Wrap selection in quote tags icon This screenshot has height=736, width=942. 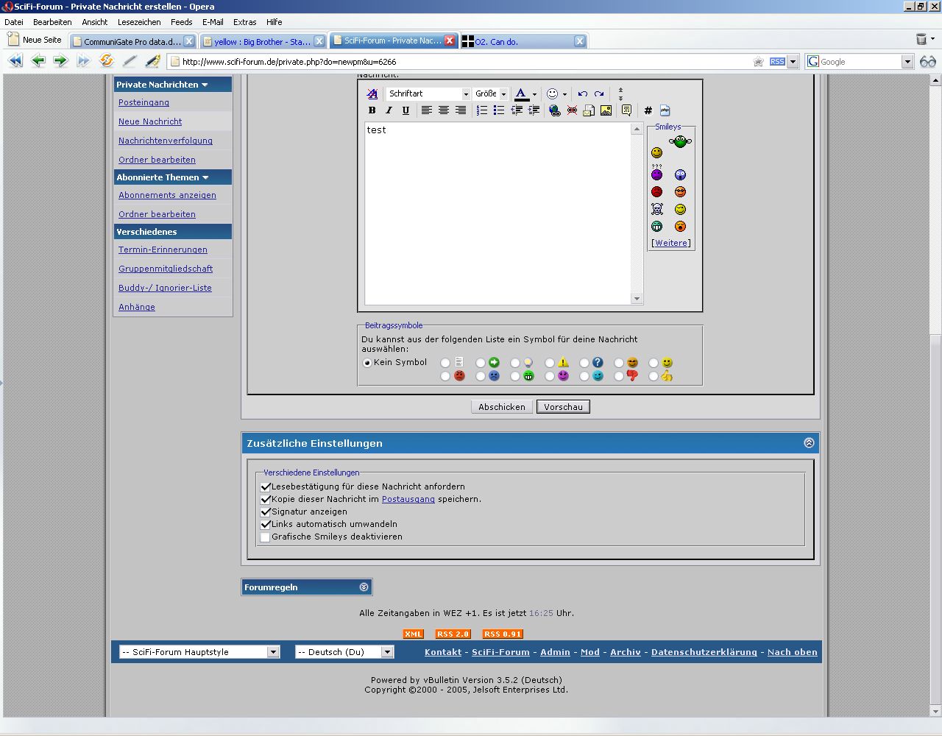(x=626, y=110)
